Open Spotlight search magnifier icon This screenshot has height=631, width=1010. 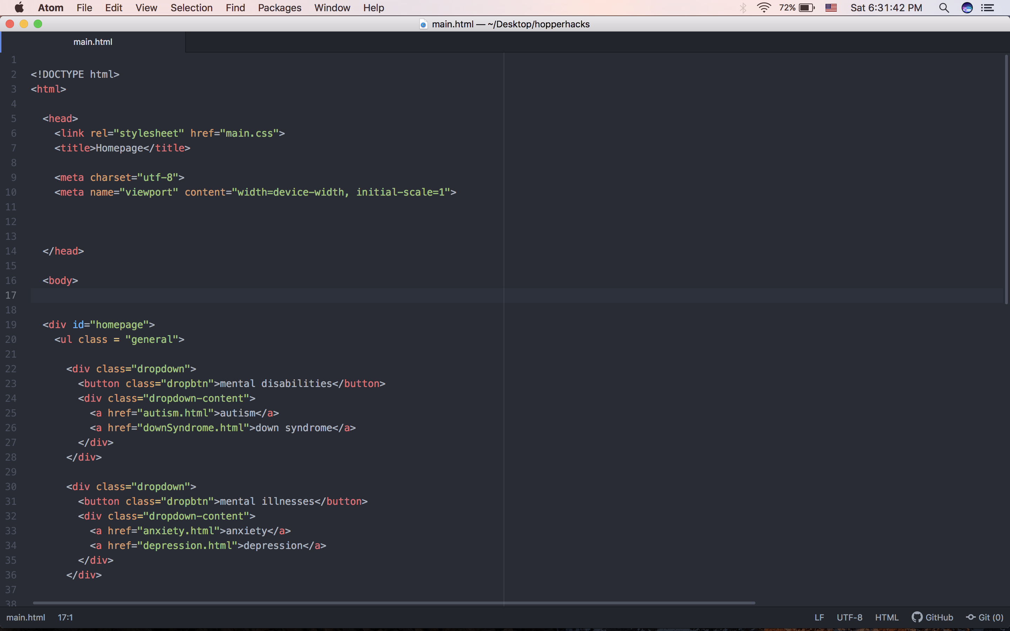[944, 8]
